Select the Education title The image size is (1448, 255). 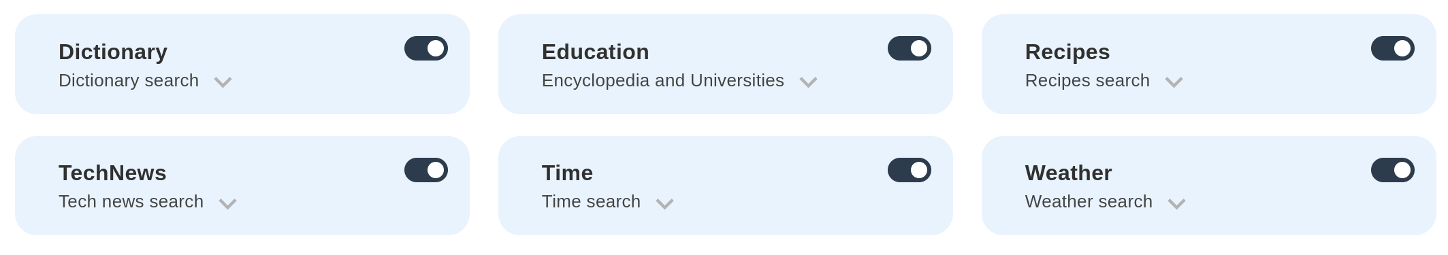pos(596,52)
